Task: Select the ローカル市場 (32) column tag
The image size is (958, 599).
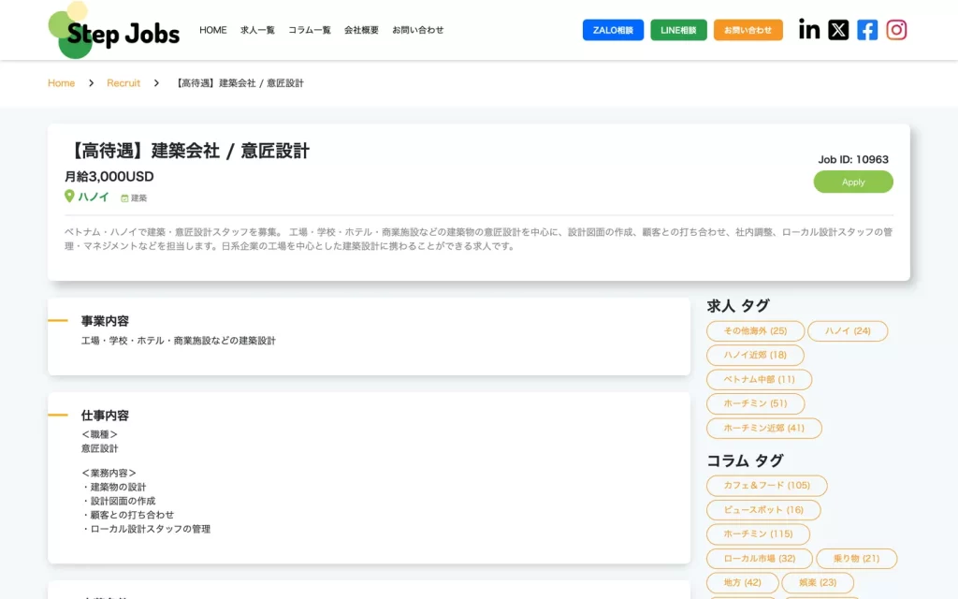Action: [760, 559]
